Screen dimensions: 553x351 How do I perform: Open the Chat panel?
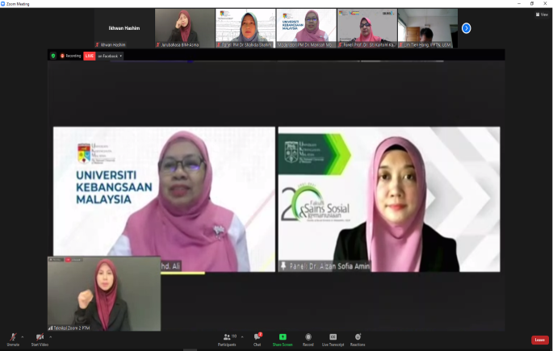click(x=257, y=338)
